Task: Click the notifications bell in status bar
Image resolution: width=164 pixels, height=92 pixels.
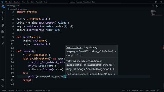Action: [161, 90]
